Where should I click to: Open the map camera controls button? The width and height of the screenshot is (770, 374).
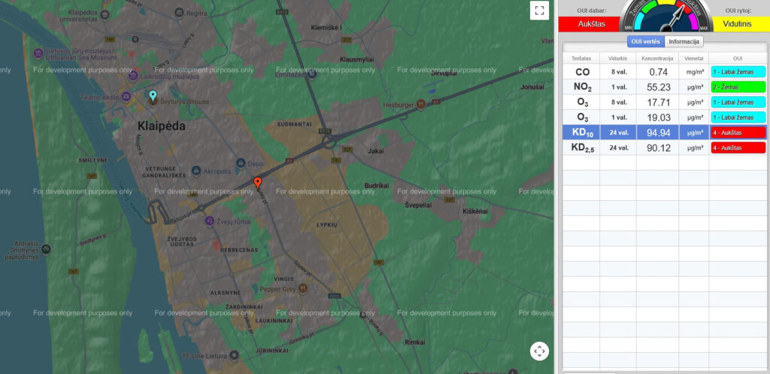(x=539, y=351)
